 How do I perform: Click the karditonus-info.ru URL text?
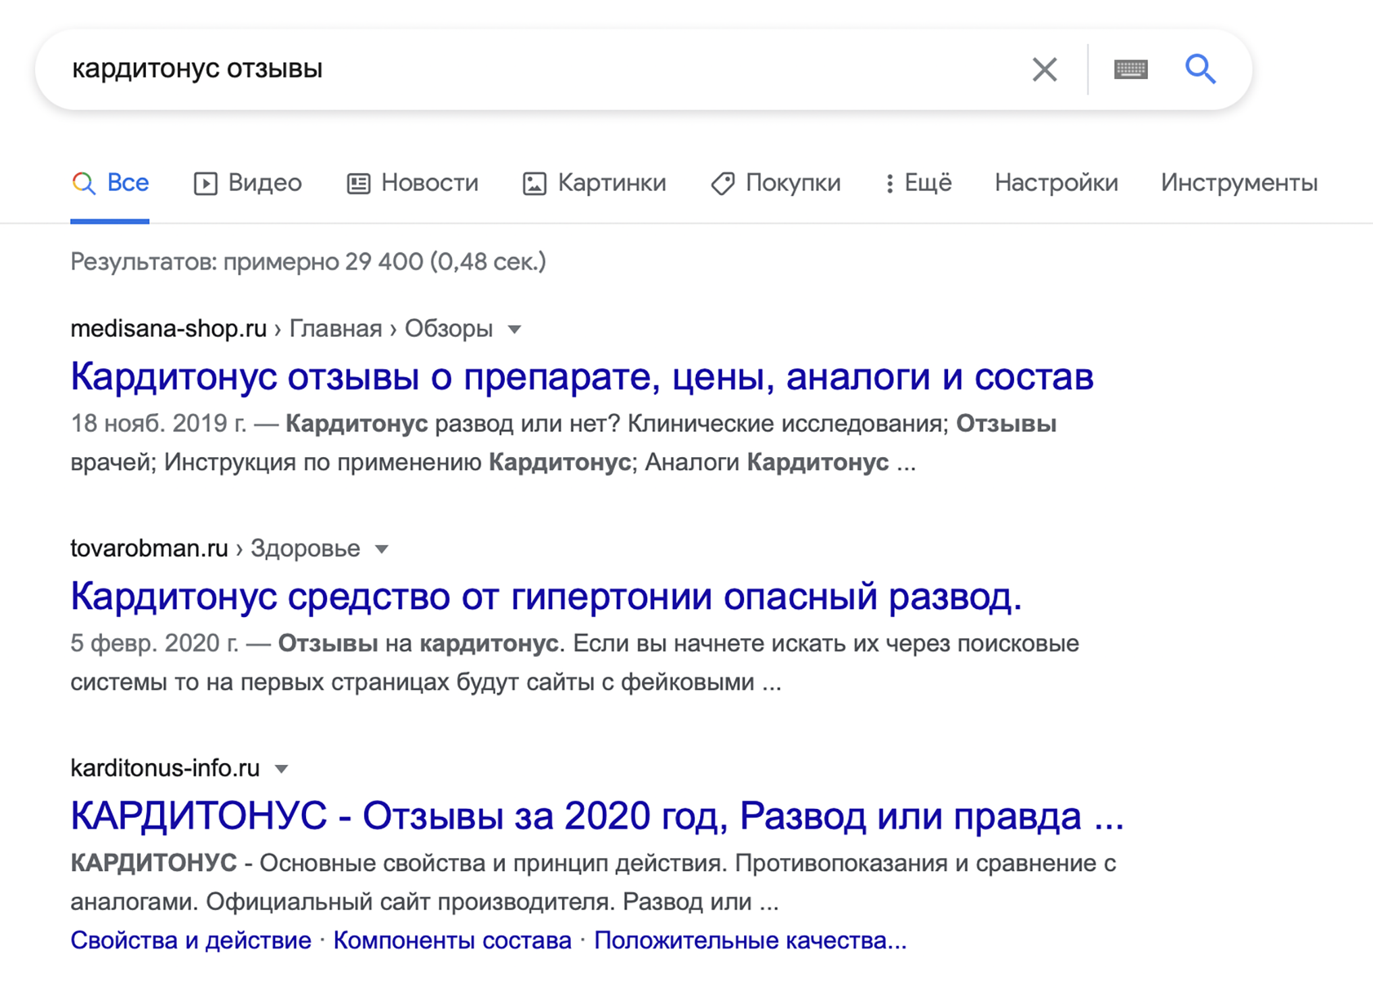point(165,768)
